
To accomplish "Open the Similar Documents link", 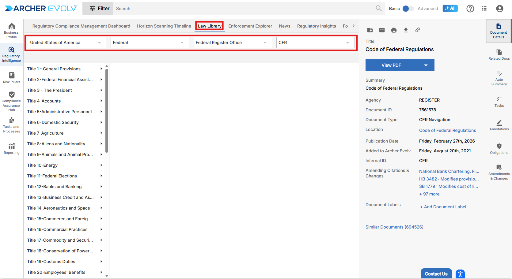I will (x=394, y=227).
